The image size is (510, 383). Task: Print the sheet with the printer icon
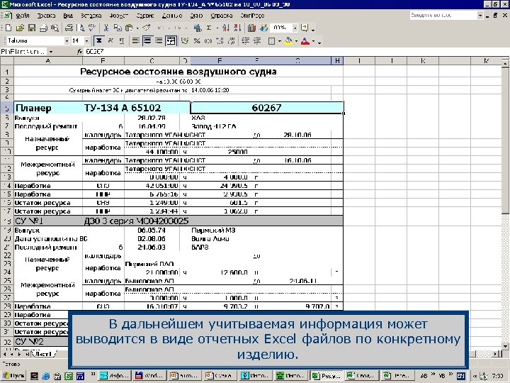click(69, 28)
